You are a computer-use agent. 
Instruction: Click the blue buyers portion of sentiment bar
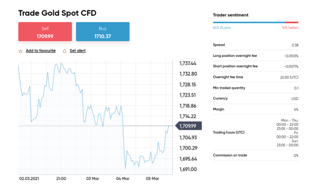[x=248, y=22]
